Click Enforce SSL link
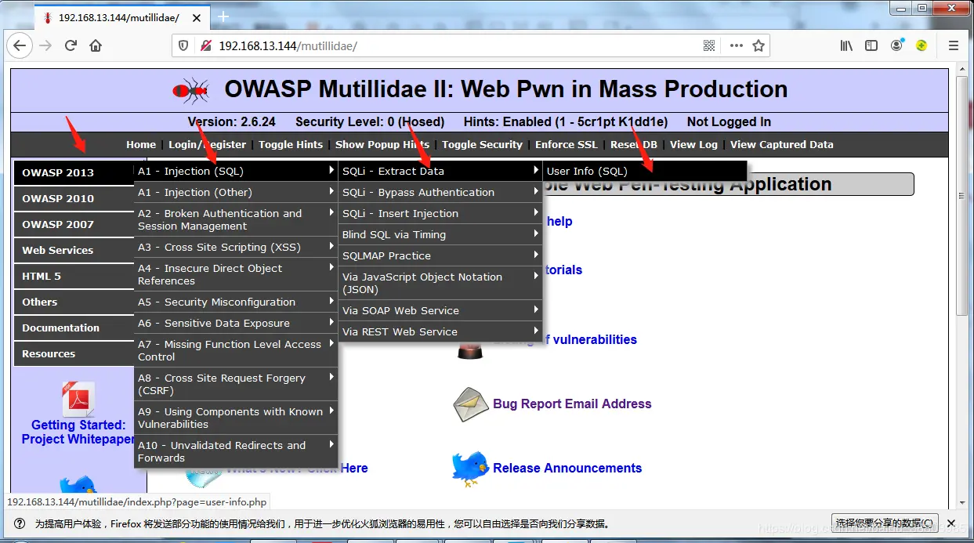974x543 pixels. 567,144
